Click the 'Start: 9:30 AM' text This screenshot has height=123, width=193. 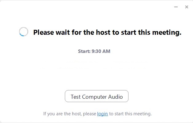[94, 51]
